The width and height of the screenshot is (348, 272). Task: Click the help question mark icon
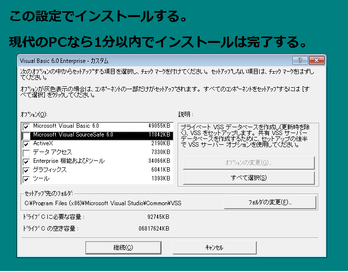tap(300, 60)
